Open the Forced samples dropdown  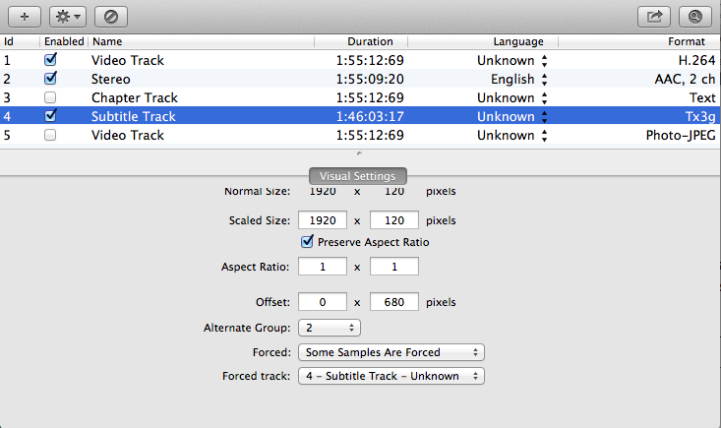pos(391,352)
